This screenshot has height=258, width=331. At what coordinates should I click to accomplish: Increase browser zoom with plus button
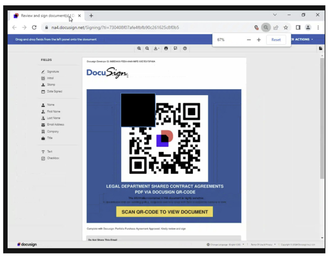259,40
